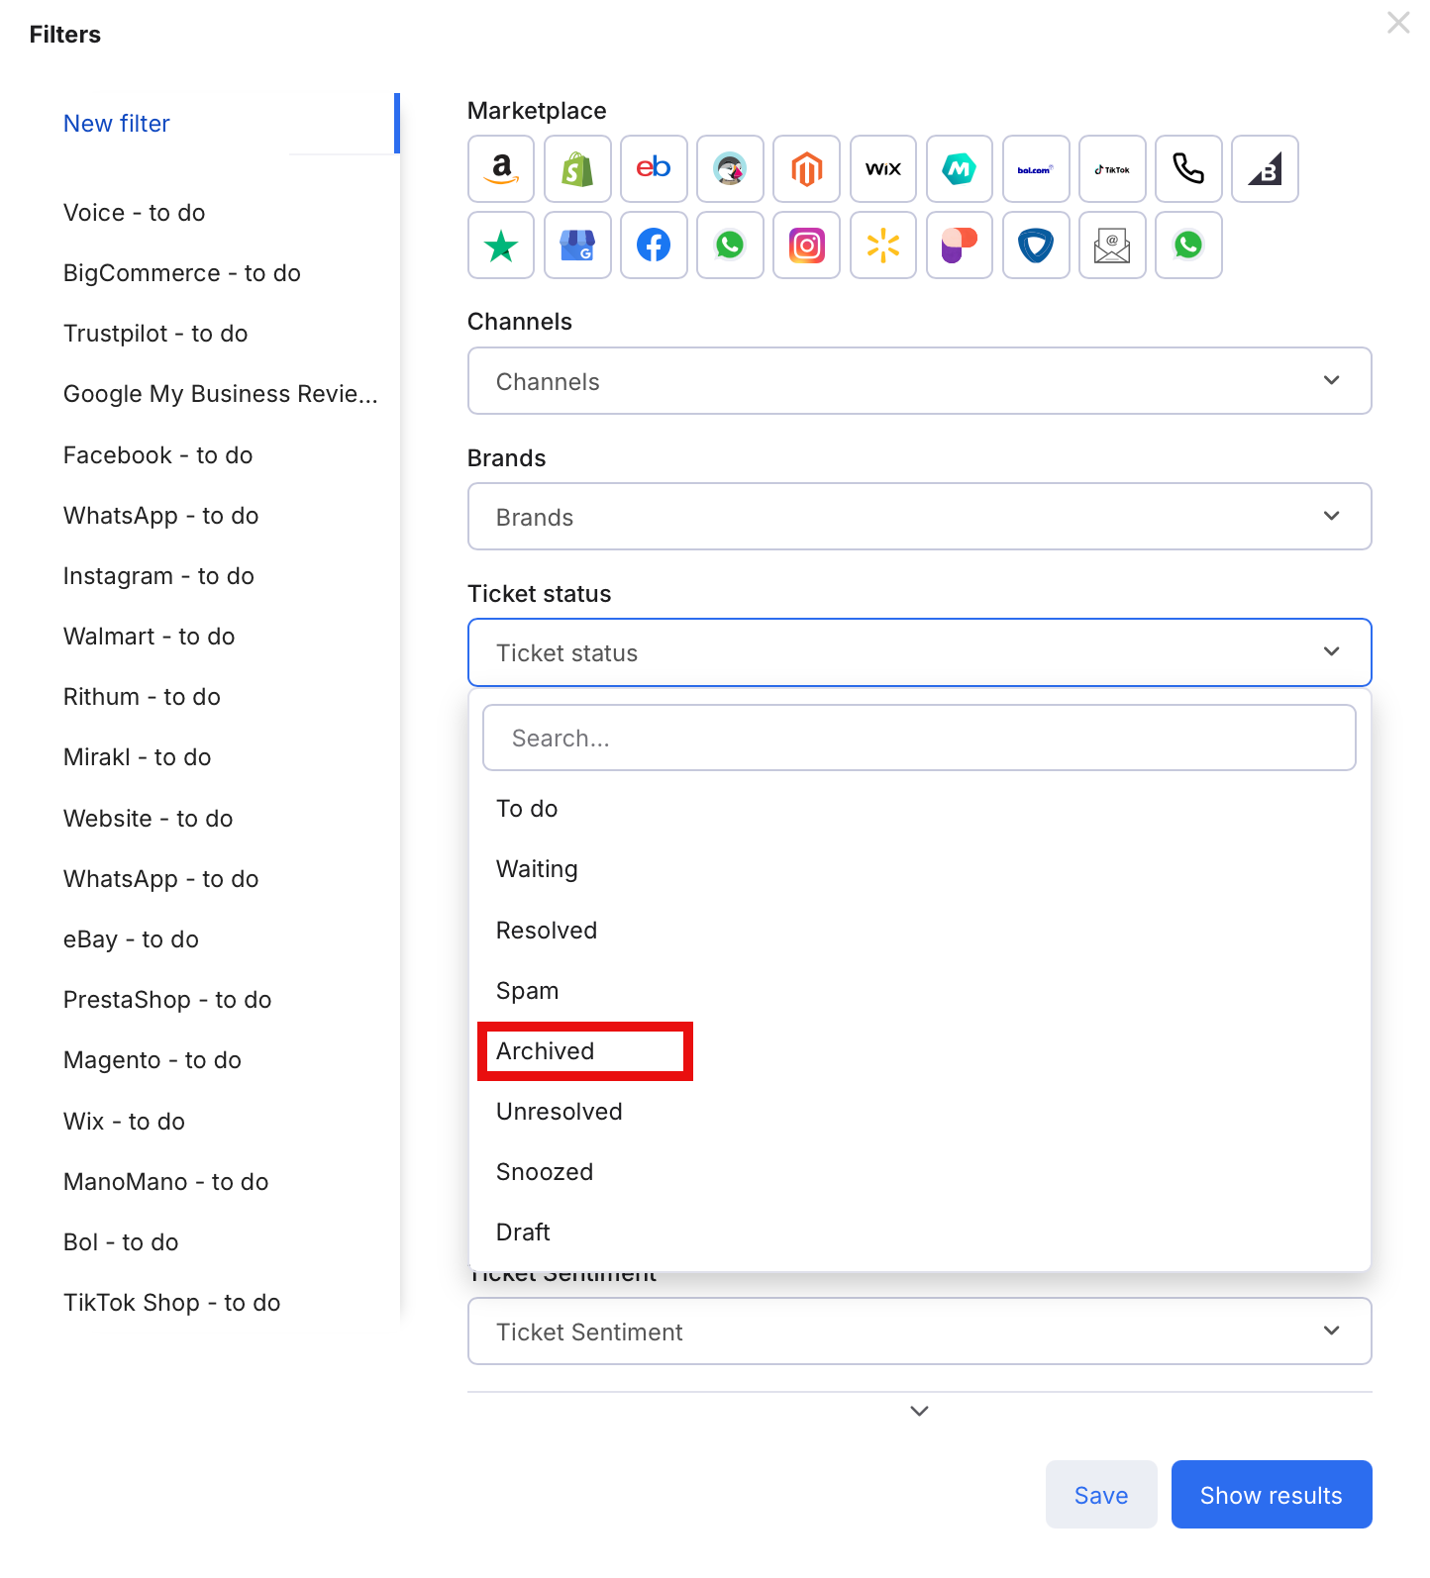Open the New filter tab
Viewport: 1430px width, 1578px height.
[117, 124]
